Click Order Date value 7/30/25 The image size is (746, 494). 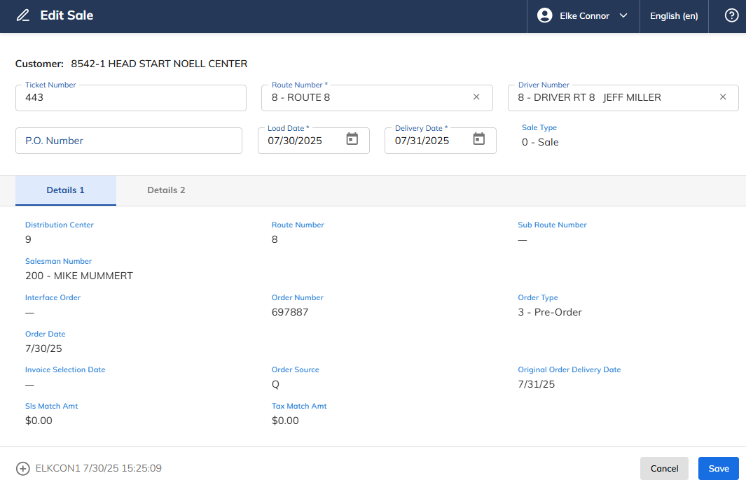[x=43, y=348]
